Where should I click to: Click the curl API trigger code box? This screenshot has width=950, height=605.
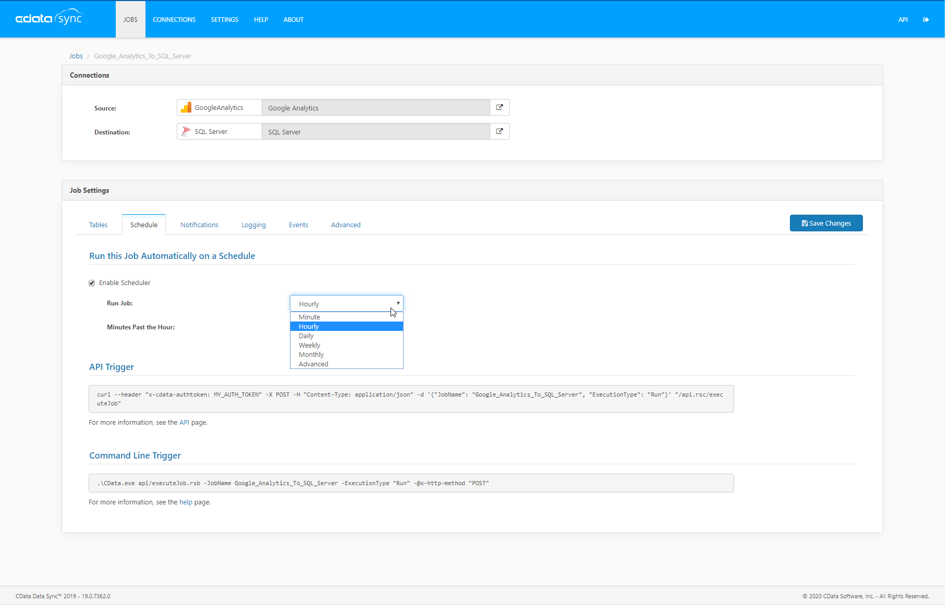tap(411, 399)
